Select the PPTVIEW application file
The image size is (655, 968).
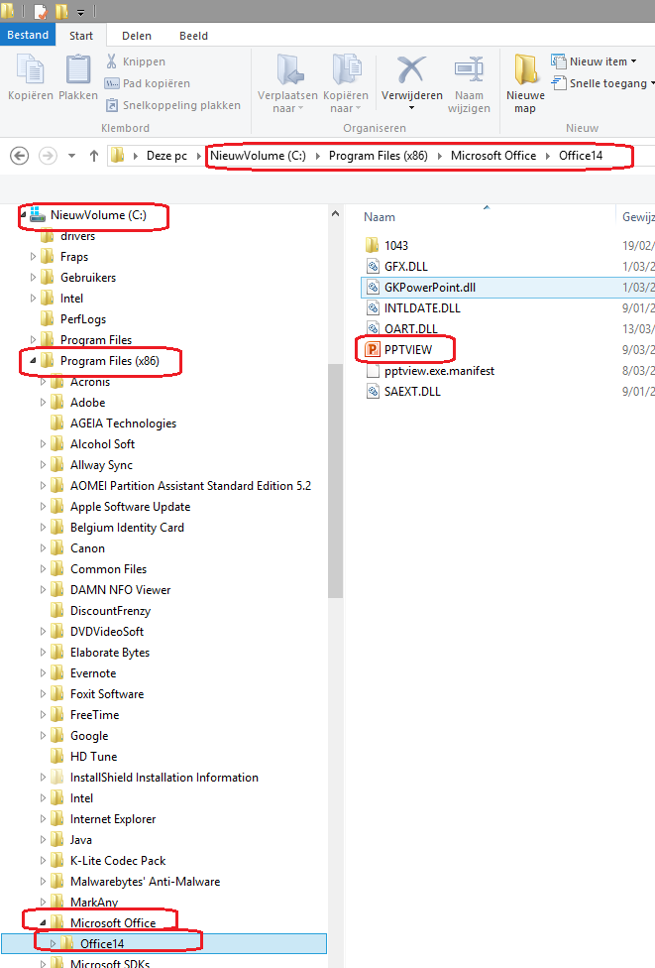[407, 349]
